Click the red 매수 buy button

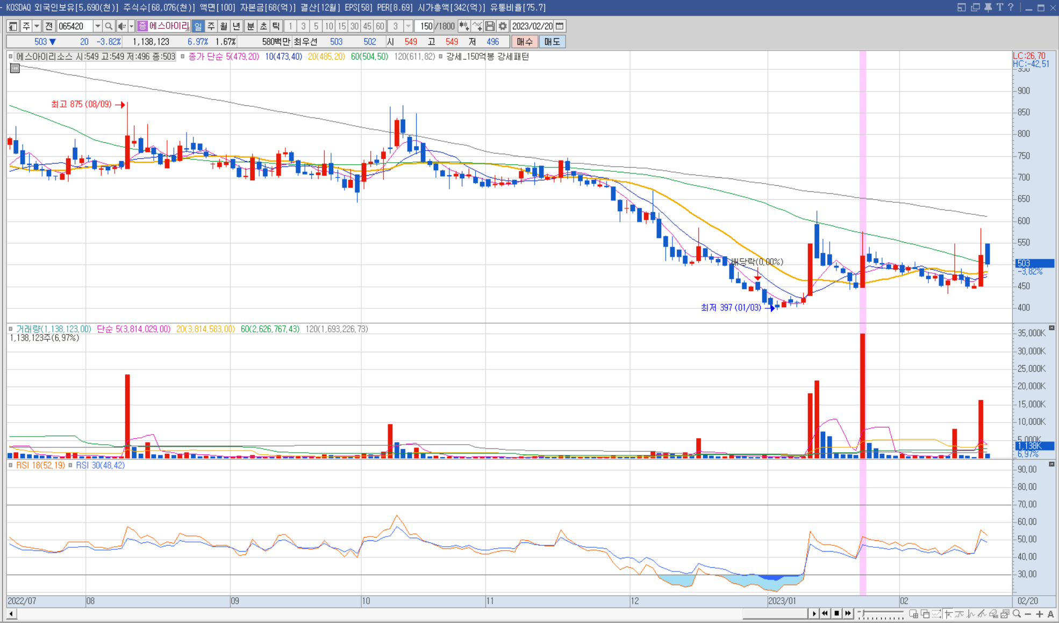(x=524, y=42)
